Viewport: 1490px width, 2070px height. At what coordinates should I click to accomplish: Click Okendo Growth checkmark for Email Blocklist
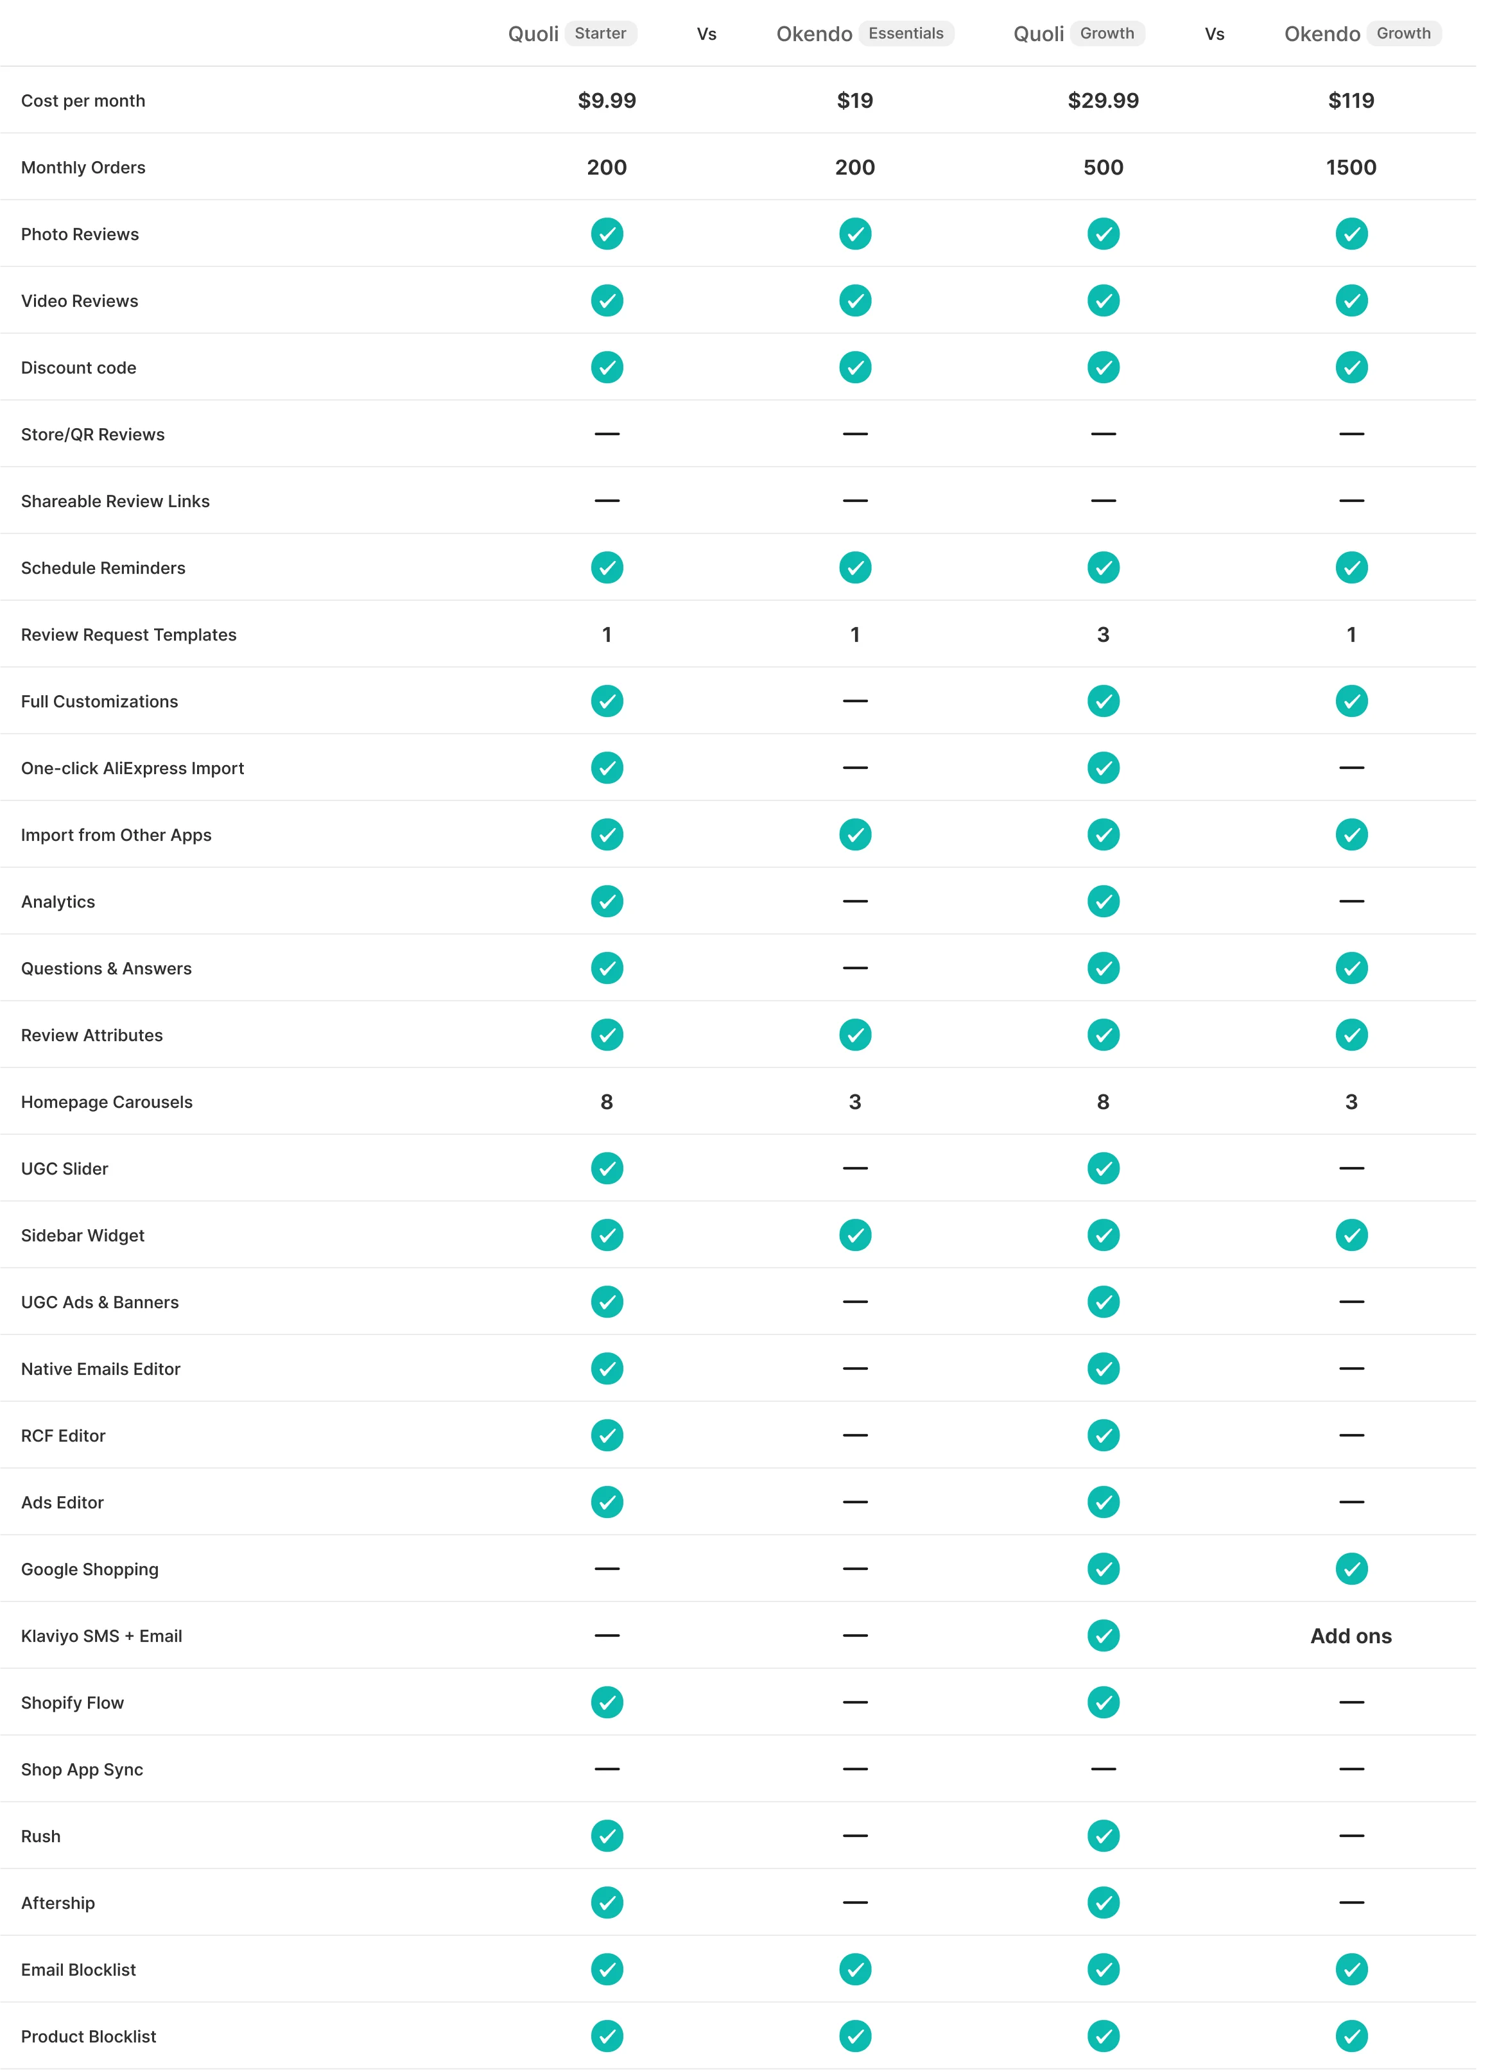[1351, 1970]
